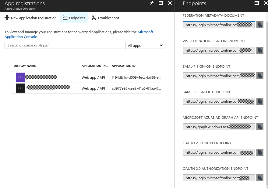Copy the OAuth 2.0 Token endpoint URL
This screenshot has width=268, height=188.
pyautogui.click(x=260, y=152)
